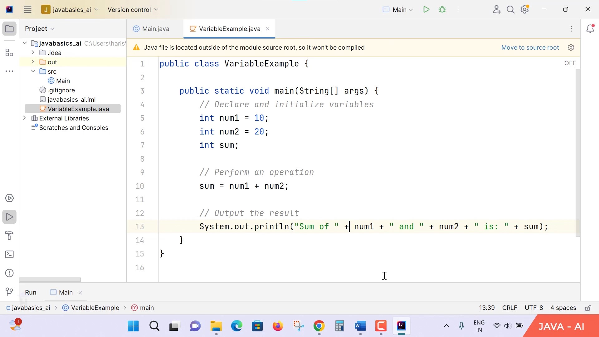599x337 pixels.
Task: Hide the Run tool window via sidebar play icon
Action: pyautogui.click(x=9, y=217)
